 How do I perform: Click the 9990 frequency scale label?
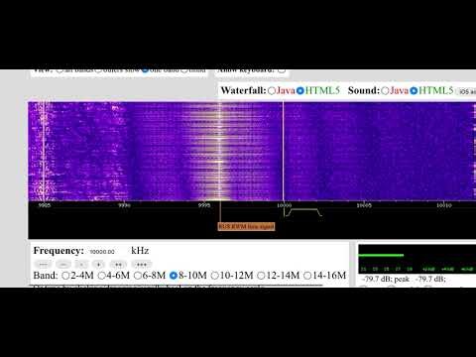(124, 205)
